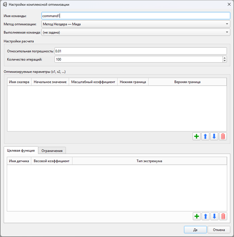The image size is (234, 237).
Task: Delete the selected optimized parameter row
Action: 223,136
